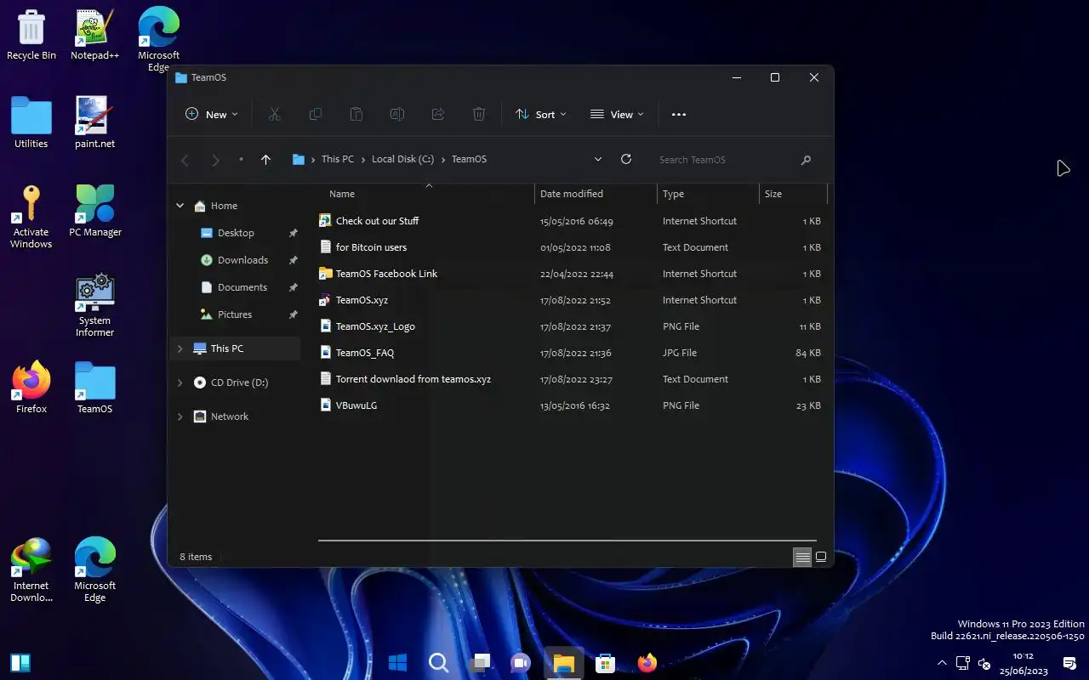Go forward with the right arrow
Viewport: 1089px width, 680px height.
pos(215,160)
